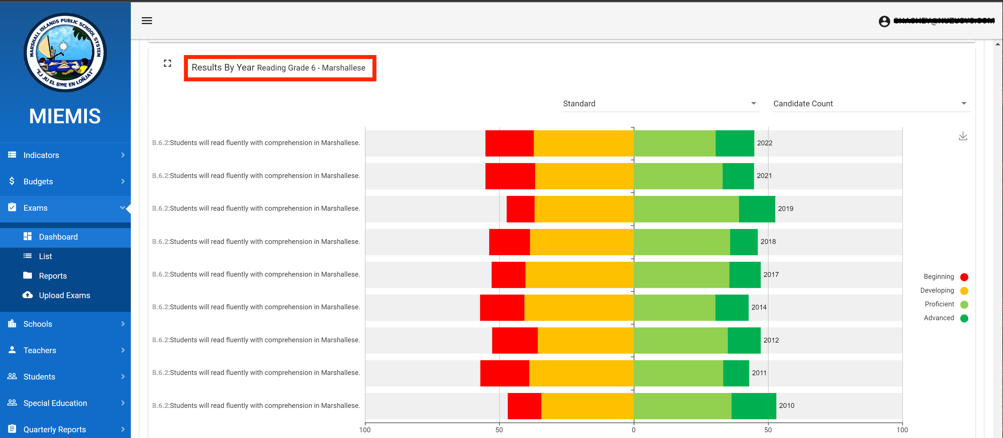Screen dimensions: 1003x438
Task: Open the Exams List menu item
Action: pos(46,256)
